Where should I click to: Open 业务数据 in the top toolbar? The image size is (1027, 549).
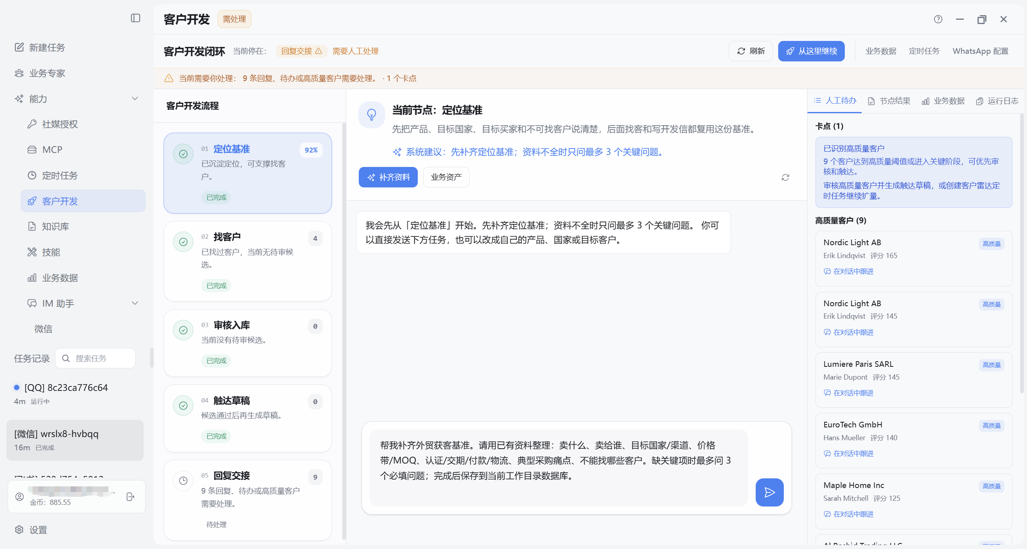(x=881, y=51)
